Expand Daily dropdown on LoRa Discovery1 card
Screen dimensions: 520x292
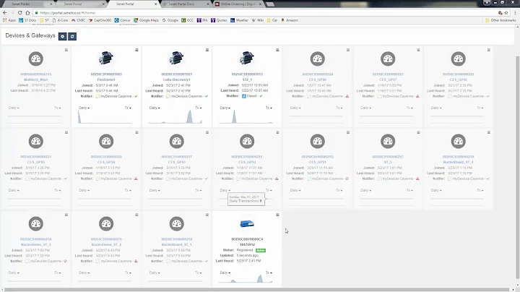pos(155,108)
